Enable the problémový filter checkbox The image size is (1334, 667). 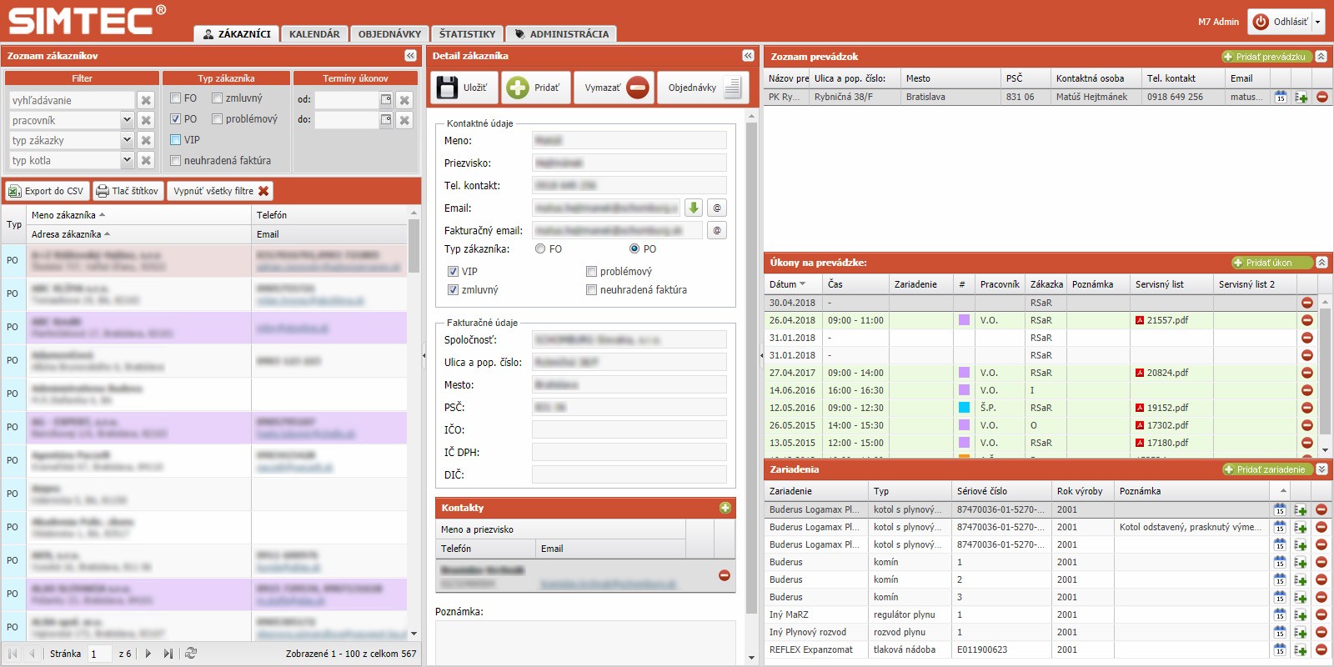pos(217,119)
